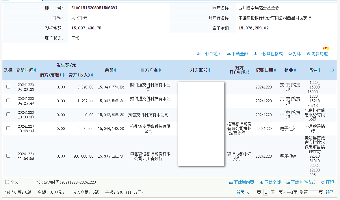
Task: Click current page number 1
Action: coord(266,193)
